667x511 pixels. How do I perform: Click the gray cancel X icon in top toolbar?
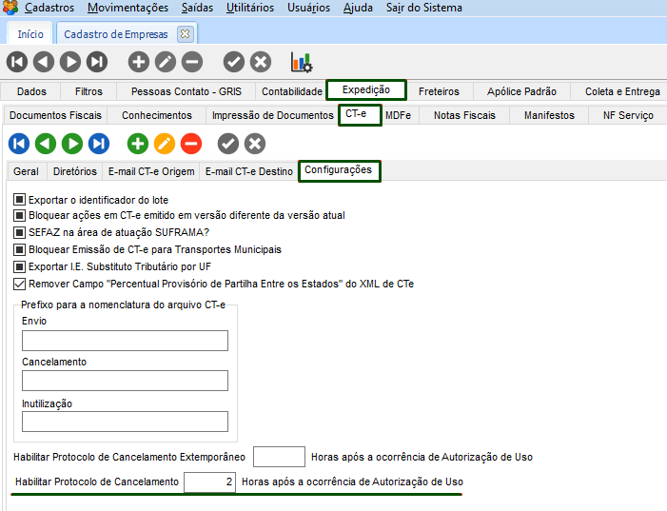point(261,62)
